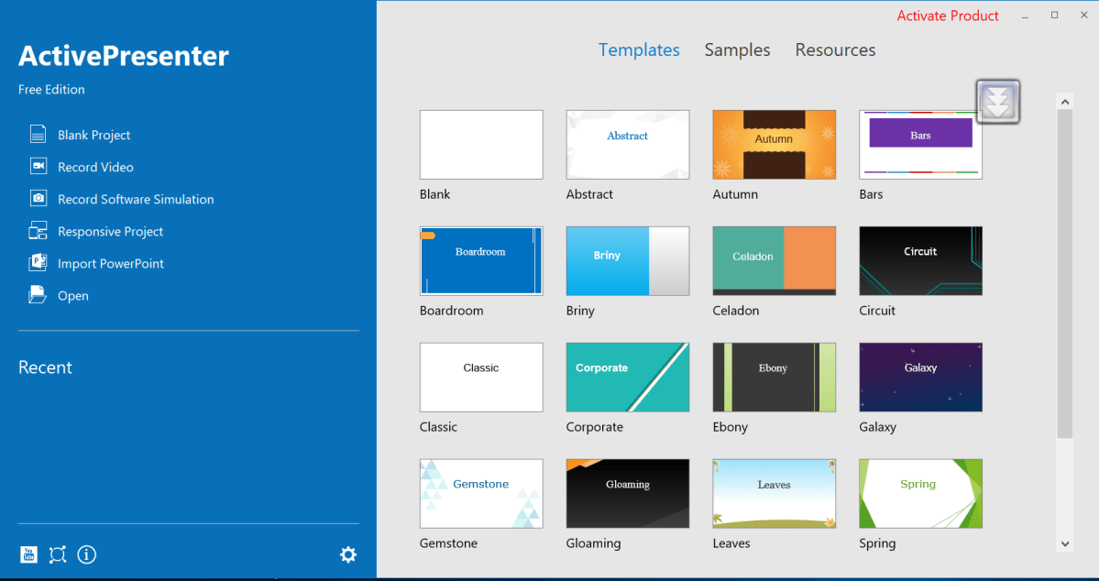
Task: Open the community/share icon
Action: point(57,554)
